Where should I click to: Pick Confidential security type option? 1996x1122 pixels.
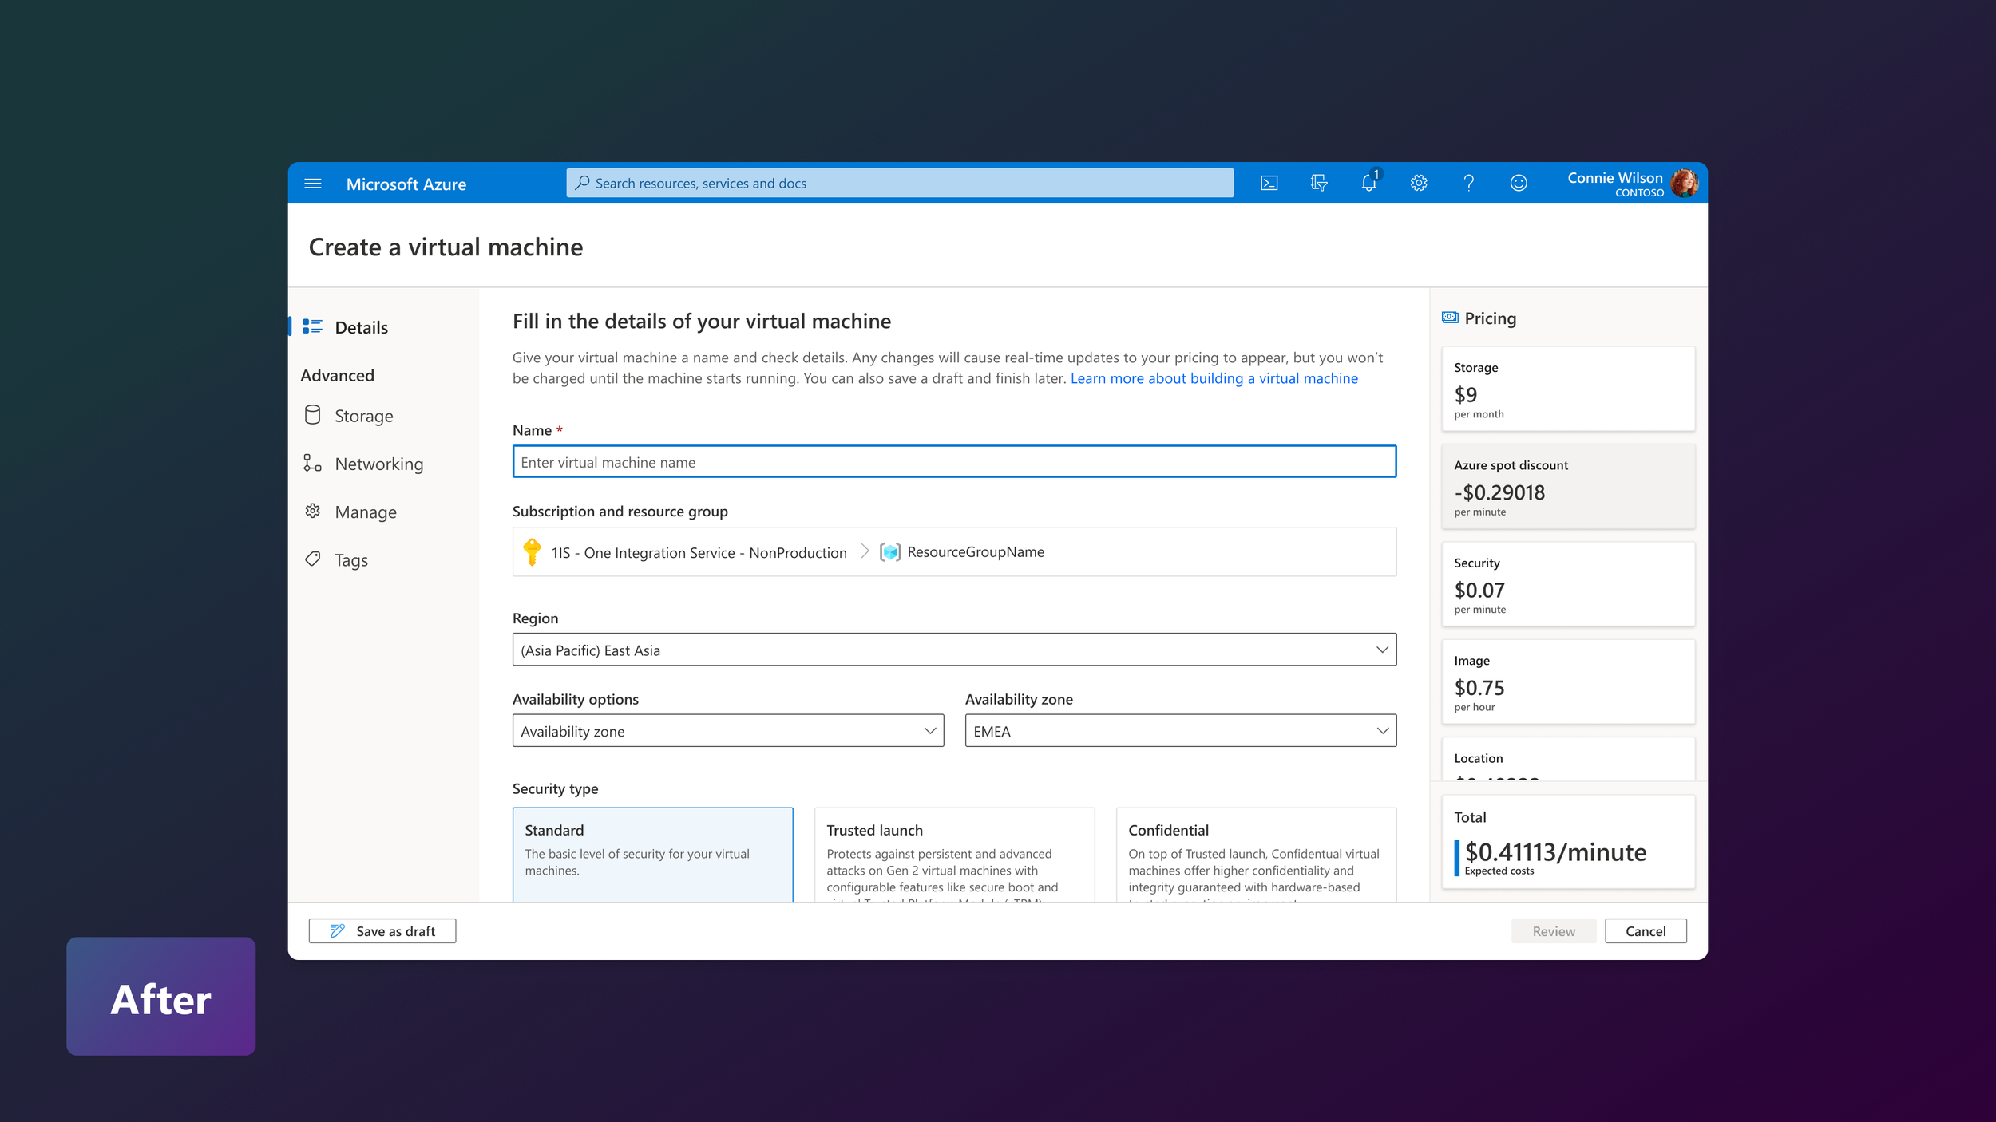pyautogui.click(x=1256, y=854)
